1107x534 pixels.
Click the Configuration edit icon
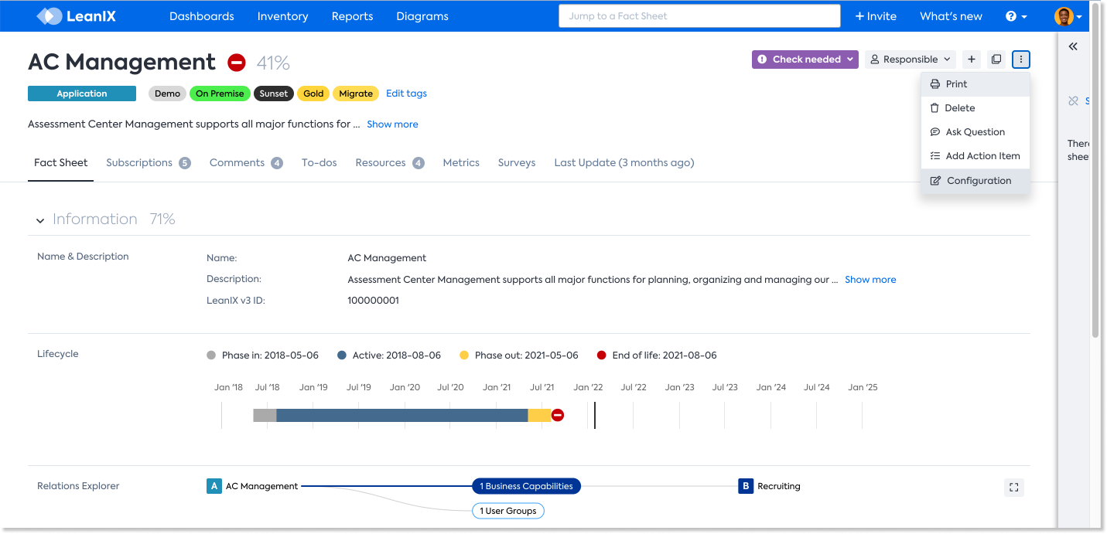coord(934,181)
